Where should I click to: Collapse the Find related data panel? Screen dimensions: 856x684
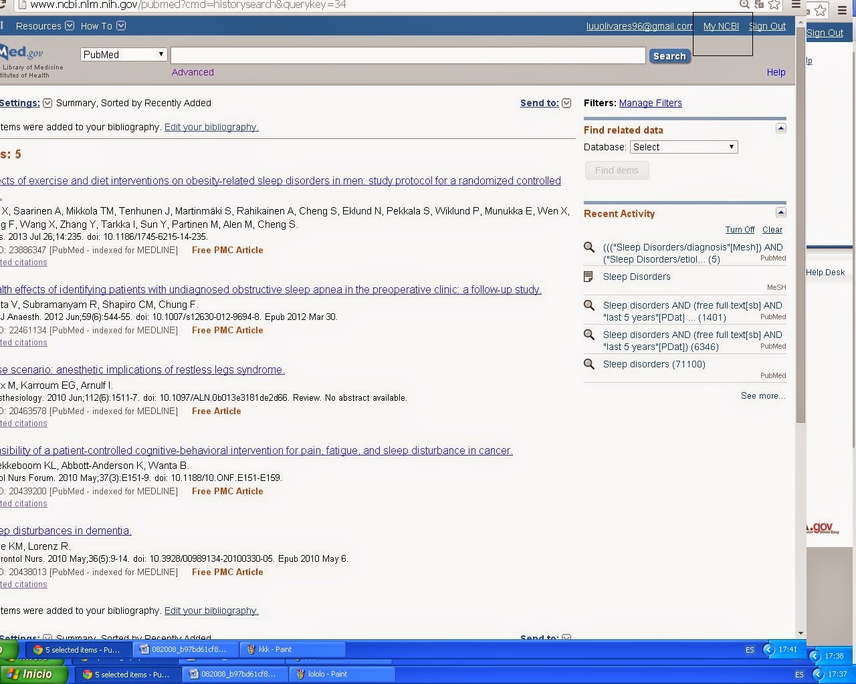pos(780,128)
